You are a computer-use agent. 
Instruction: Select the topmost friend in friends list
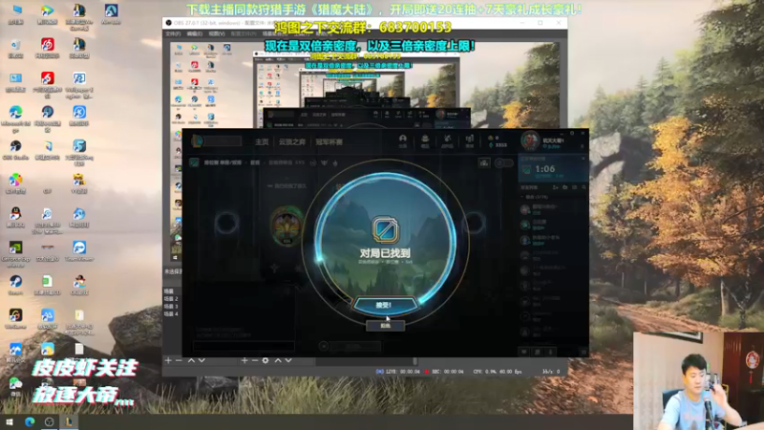click(x=554, y=209)
